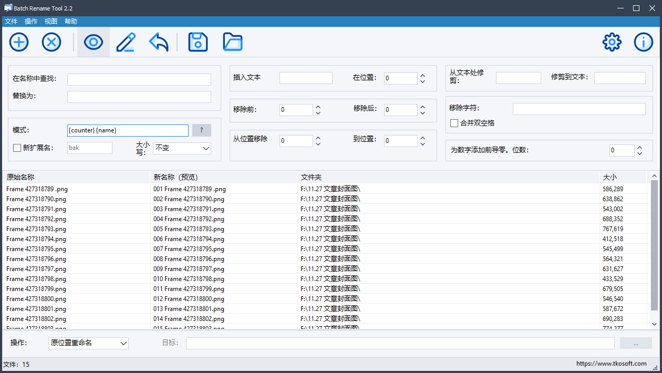Click the add files plus icon

pyautogui.click(x=19, y=42)
